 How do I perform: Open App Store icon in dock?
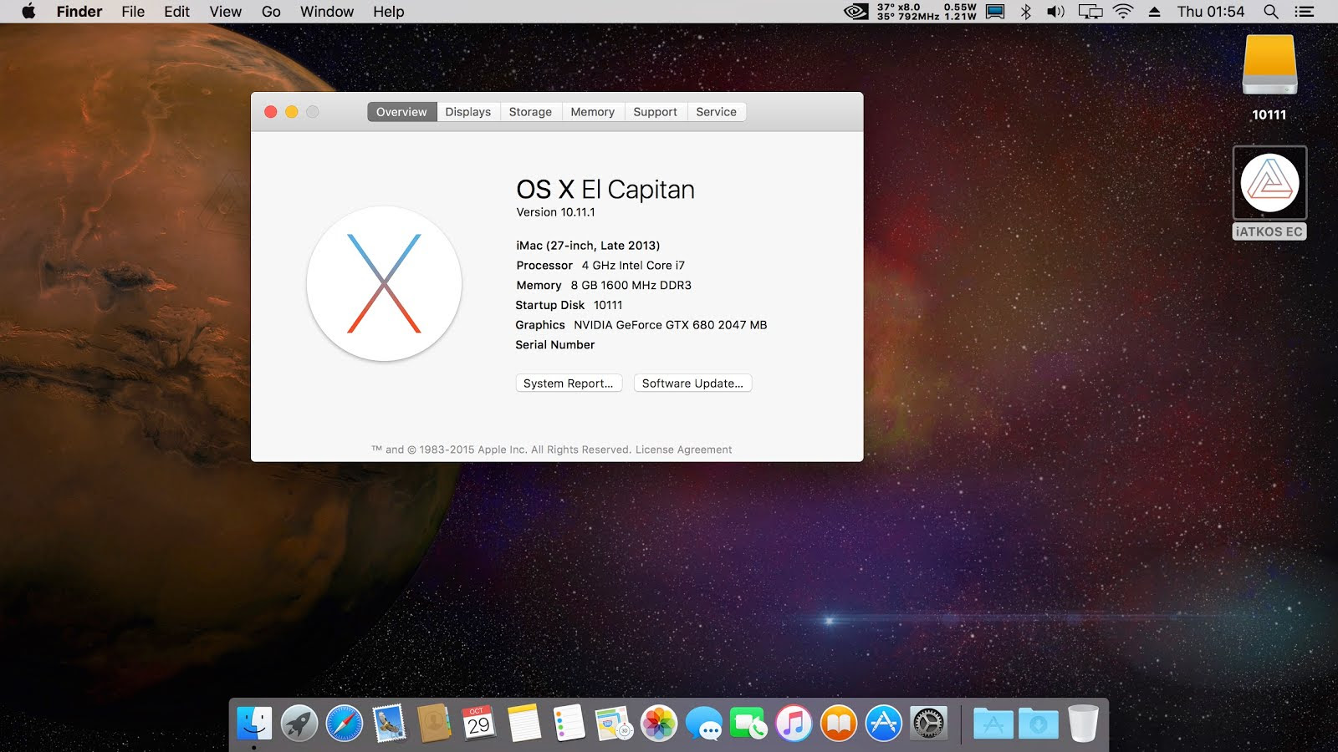coord(884,724)
